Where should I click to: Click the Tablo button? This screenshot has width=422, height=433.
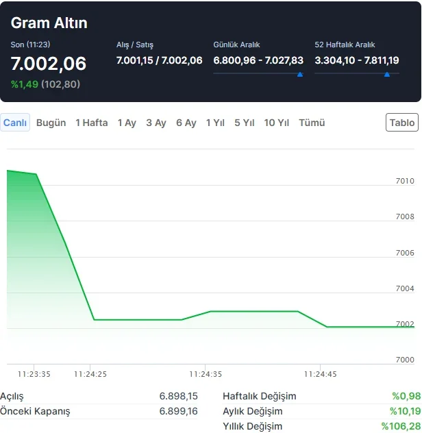[402, 123]
